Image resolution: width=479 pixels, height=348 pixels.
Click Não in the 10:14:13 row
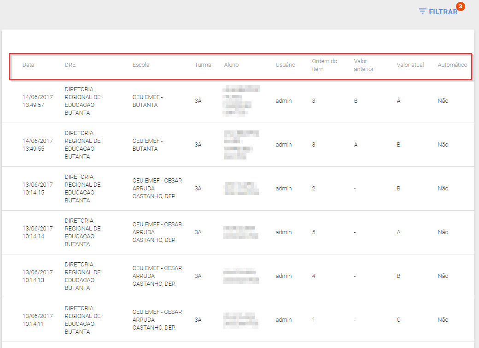tap(443, 276)
